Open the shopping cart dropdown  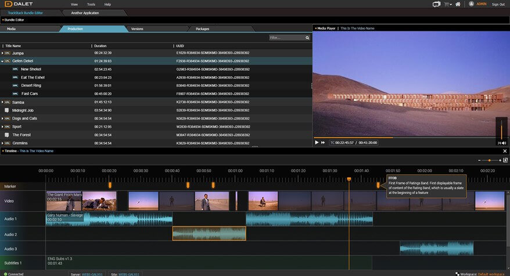(x=448, y=4)
